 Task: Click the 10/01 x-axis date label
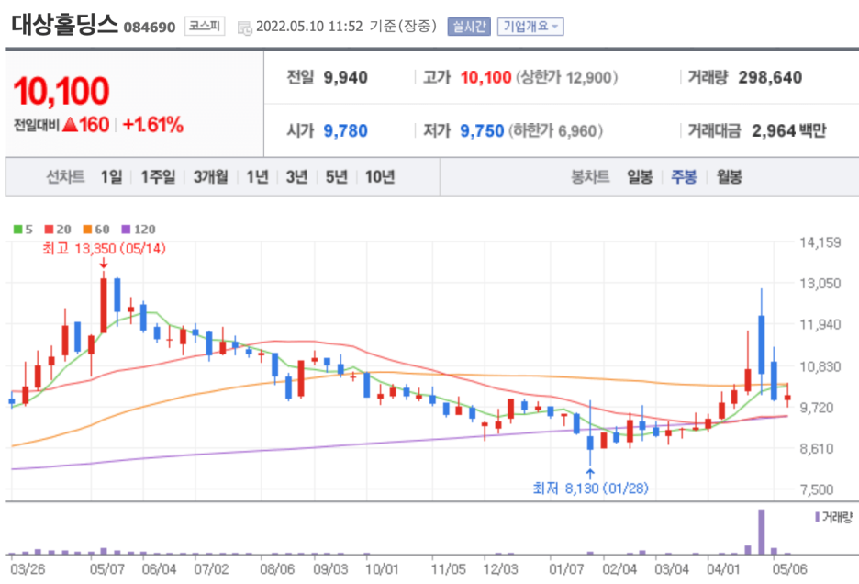coord(382,569)
